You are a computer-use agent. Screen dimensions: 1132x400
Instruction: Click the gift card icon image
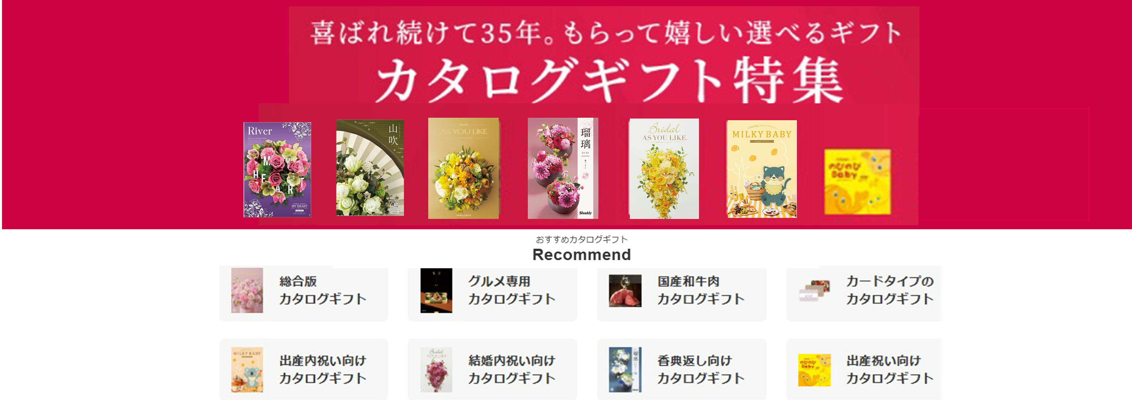[x=814, y=291]
